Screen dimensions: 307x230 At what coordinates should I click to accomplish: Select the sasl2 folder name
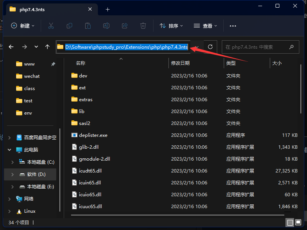click(84, 123)
